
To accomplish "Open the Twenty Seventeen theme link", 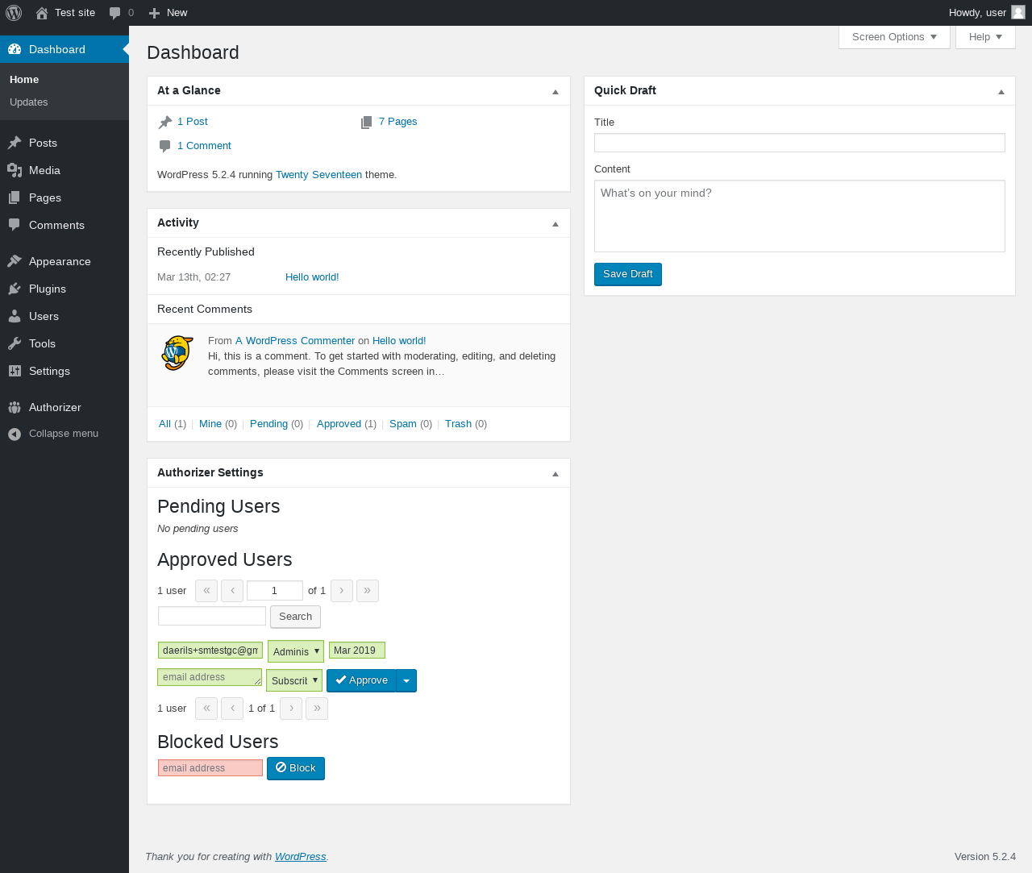I will 318,175.
